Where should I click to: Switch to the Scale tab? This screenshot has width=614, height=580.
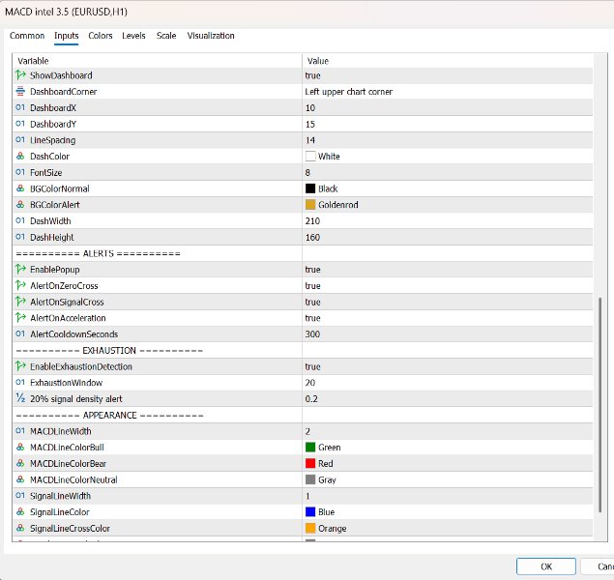(x=166, y=36)
